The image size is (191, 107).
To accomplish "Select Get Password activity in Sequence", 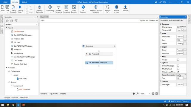I will tap(99, 54).
